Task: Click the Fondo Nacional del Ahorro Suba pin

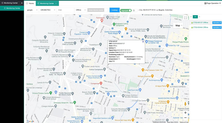Action: [x=73, y=93]
